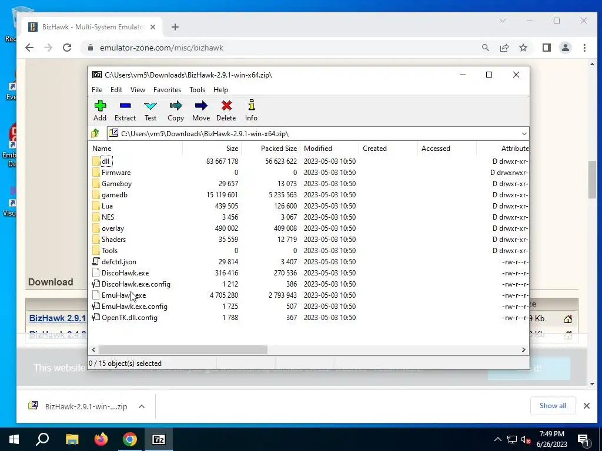Expand download item options chevron

pos(142,406)
